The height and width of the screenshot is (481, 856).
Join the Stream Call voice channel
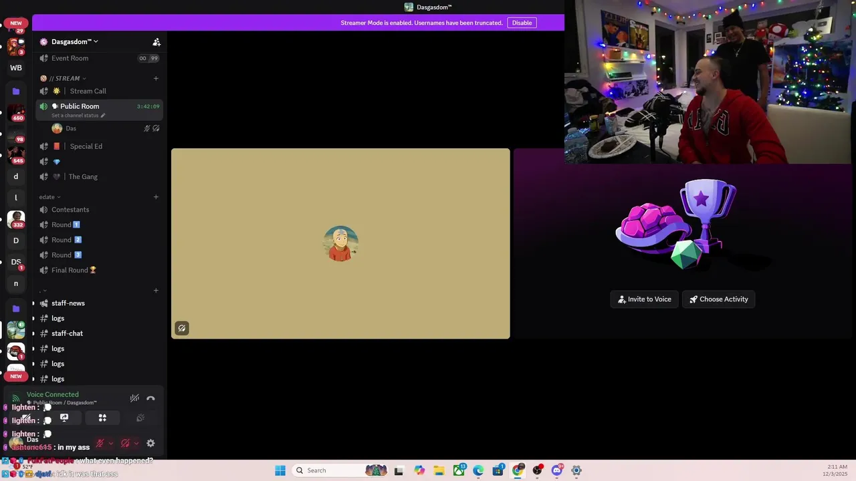click(100, 91)
